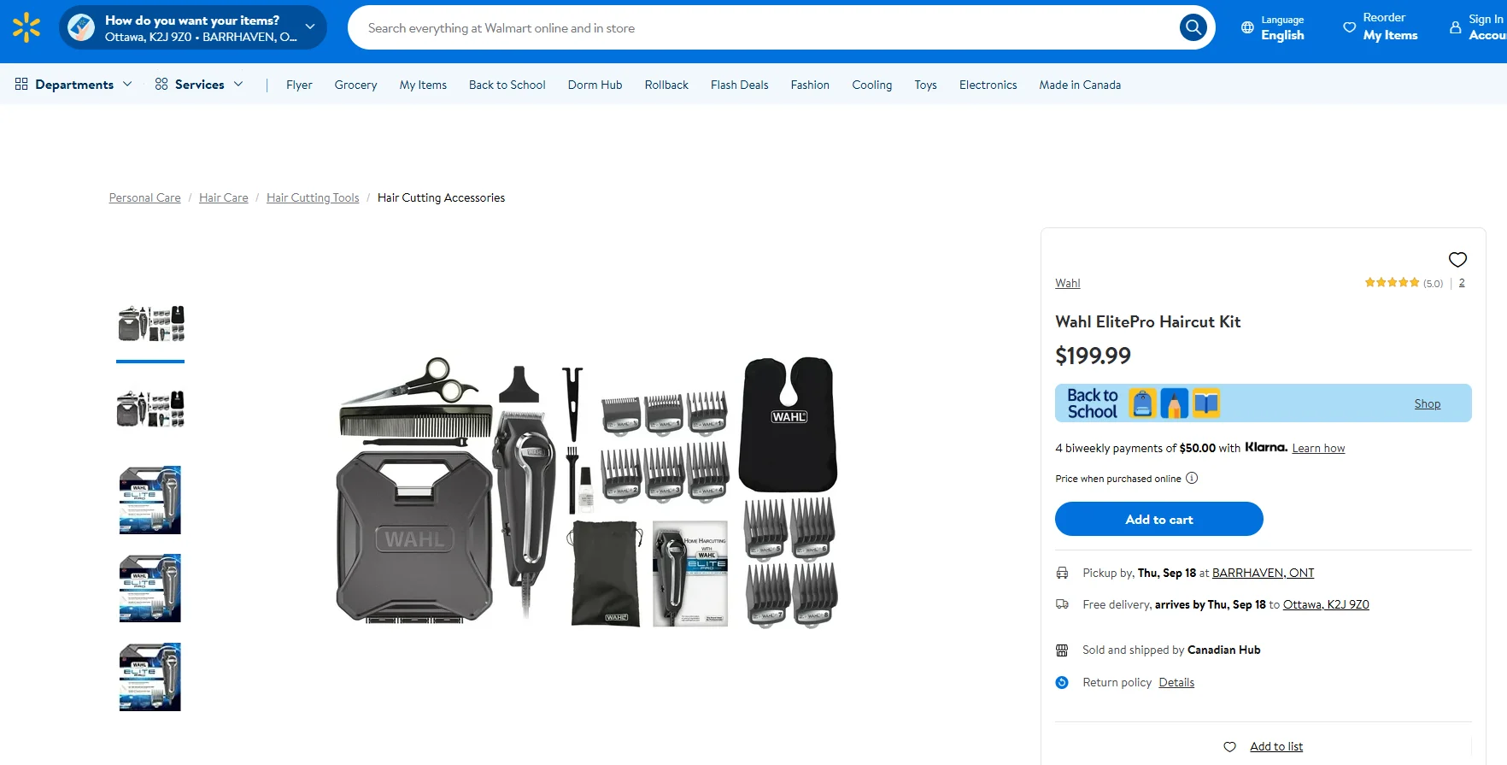This screenshot has height=765, width=1507.
Task: Click the Hair Cutting Tools breadcrumb
Action: 313,198
